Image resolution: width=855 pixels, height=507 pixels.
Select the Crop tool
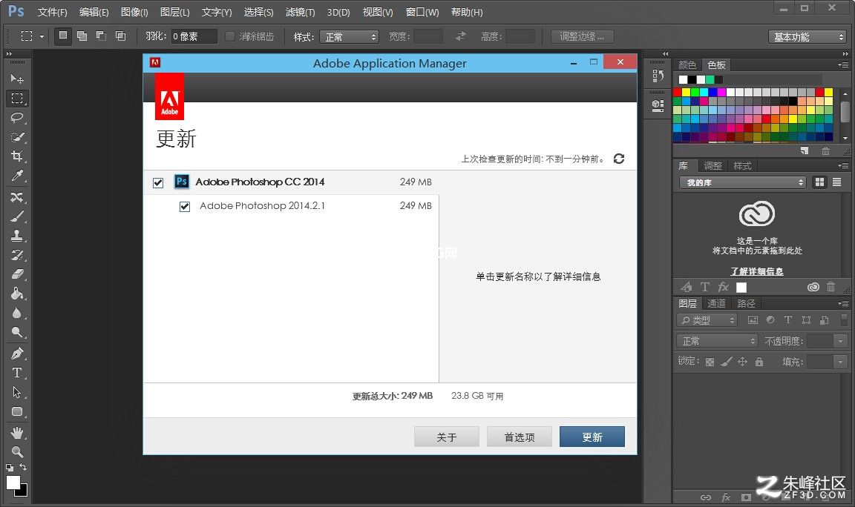click(x=17, y=156)
